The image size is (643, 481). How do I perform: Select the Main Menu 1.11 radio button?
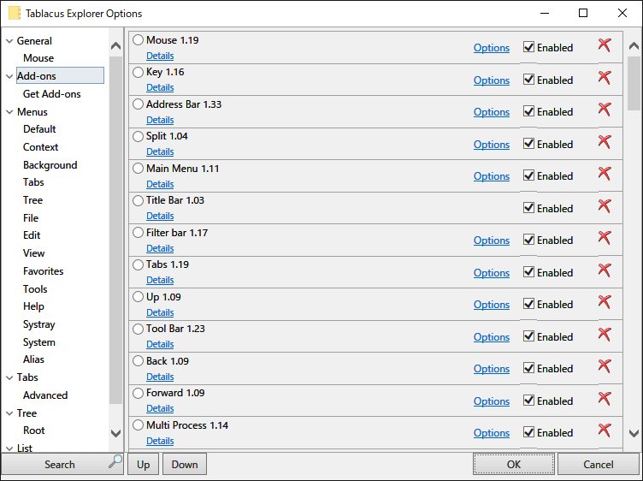(x=138, y=169)
